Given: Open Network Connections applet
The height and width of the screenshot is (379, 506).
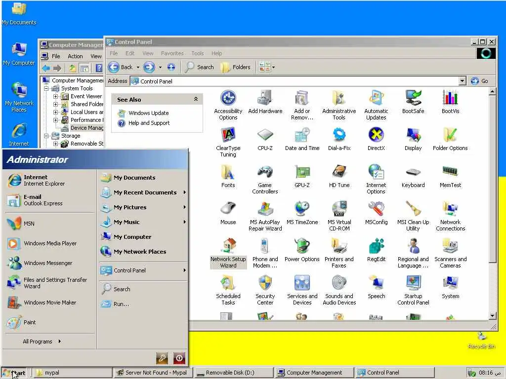Looking at the screenshot, I should pos(450,216).
